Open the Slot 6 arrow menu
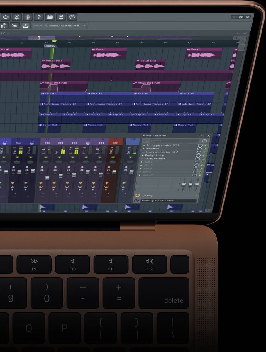Image resolution: width=266 pixels, height=352 pixels. [142, 162]
